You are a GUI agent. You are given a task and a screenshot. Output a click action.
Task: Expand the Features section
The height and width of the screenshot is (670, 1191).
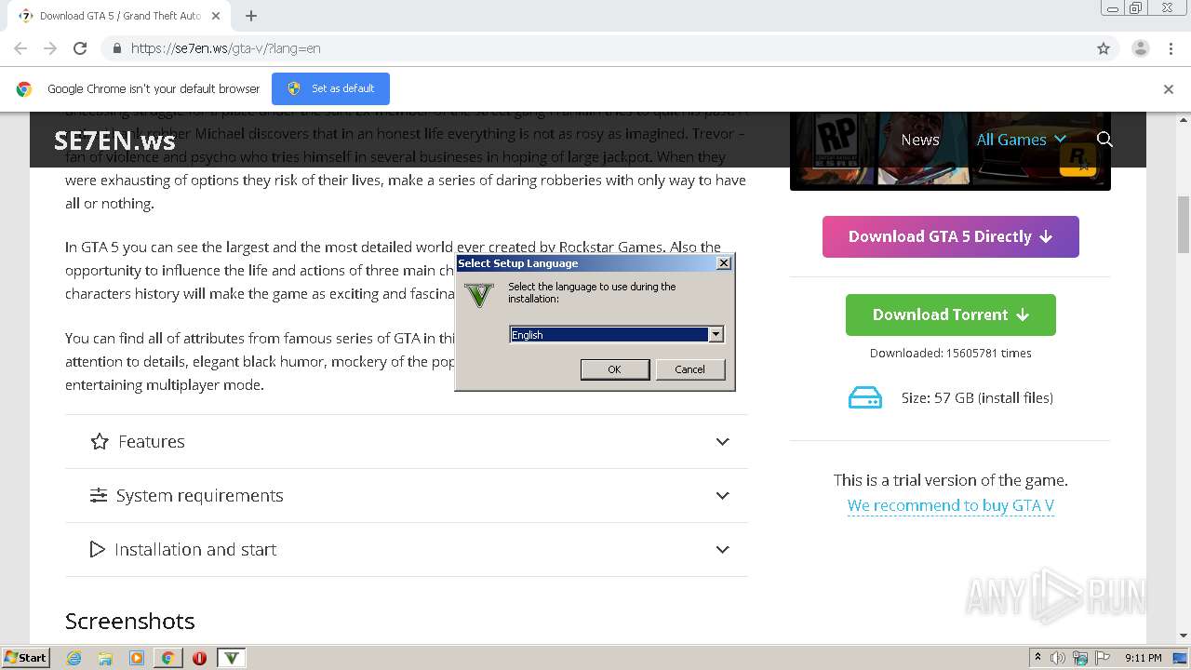pos(407,442)
